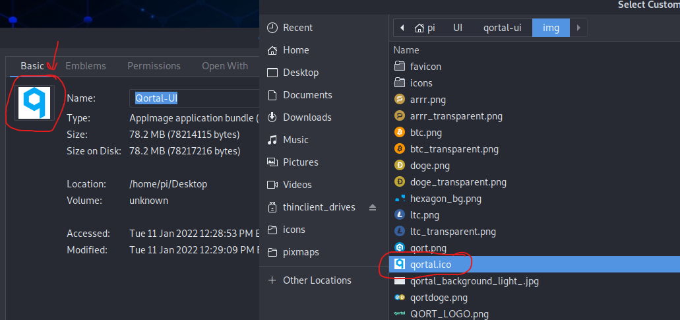This screenshot has height=320, width=680.
Task: Click the Accessed timestamp 12:28:53 PM
Action: 194,234
